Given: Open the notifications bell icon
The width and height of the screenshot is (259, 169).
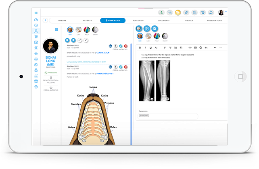Looking at the screenshot, I should (211, 12).
